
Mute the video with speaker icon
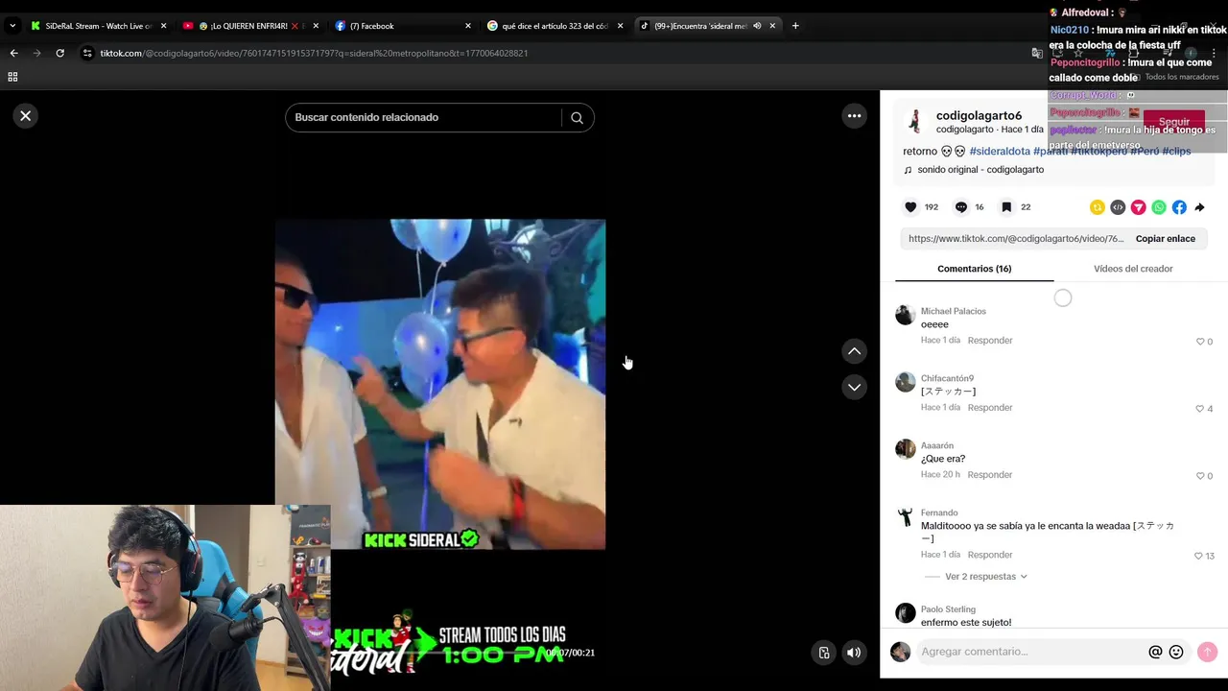click(x=854, y=653)
